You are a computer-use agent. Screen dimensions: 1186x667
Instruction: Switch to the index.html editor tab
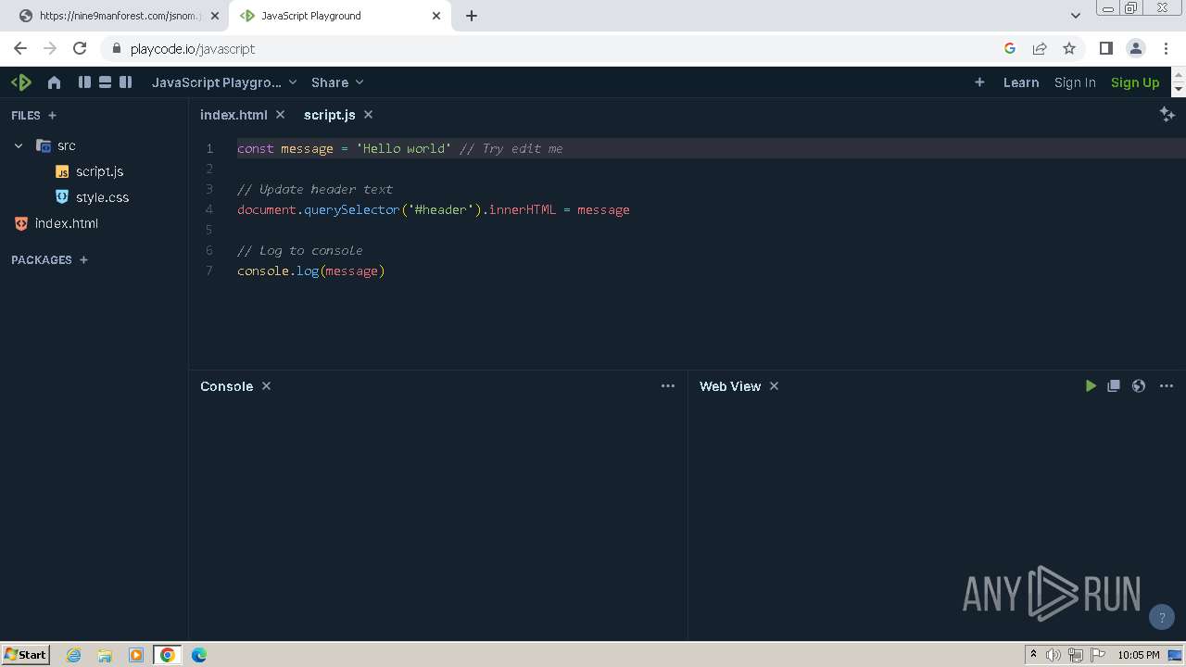233,115
